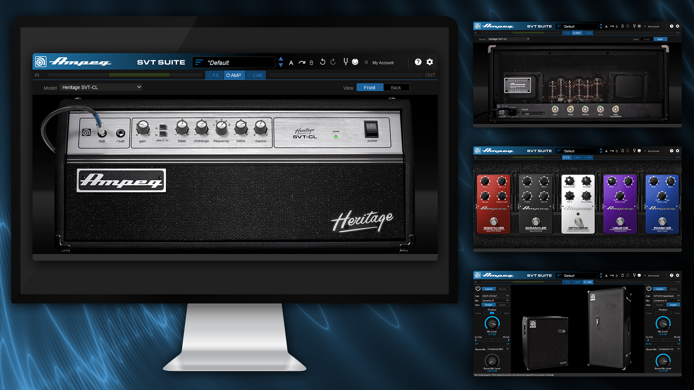Image resolution: width=694 pixels, height=390 pixels.
Task: Click the RIPPLE trim pot on back panel
Action: pyautogui.click(x=586, y=109)
